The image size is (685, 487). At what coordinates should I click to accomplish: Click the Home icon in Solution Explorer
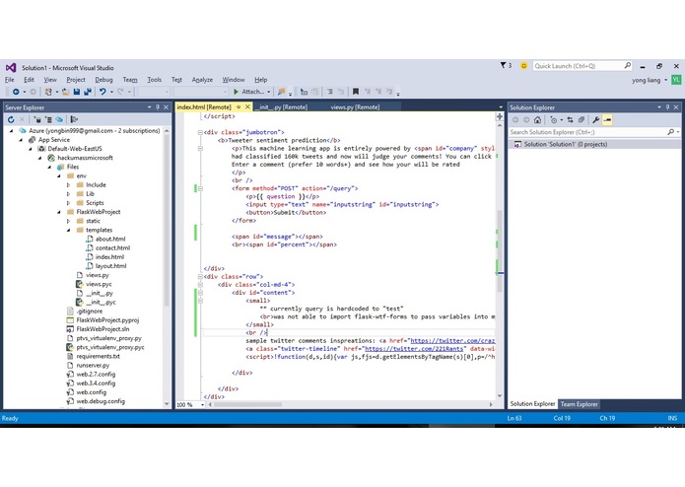point(538,119)
